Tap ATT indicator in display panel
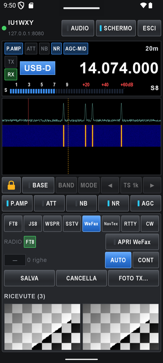 [x=31, y=49]
